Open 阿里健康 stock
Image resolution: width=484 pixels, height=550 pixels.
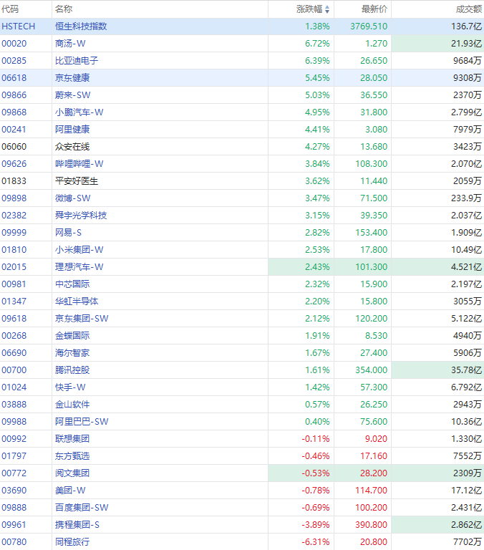72,130
